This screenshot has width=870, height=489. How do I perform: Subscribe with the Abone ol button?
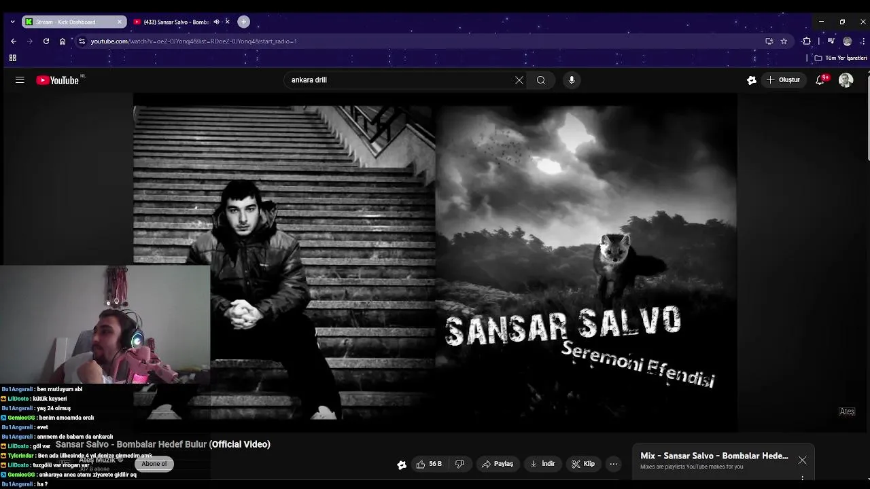(x=154, y=464)
